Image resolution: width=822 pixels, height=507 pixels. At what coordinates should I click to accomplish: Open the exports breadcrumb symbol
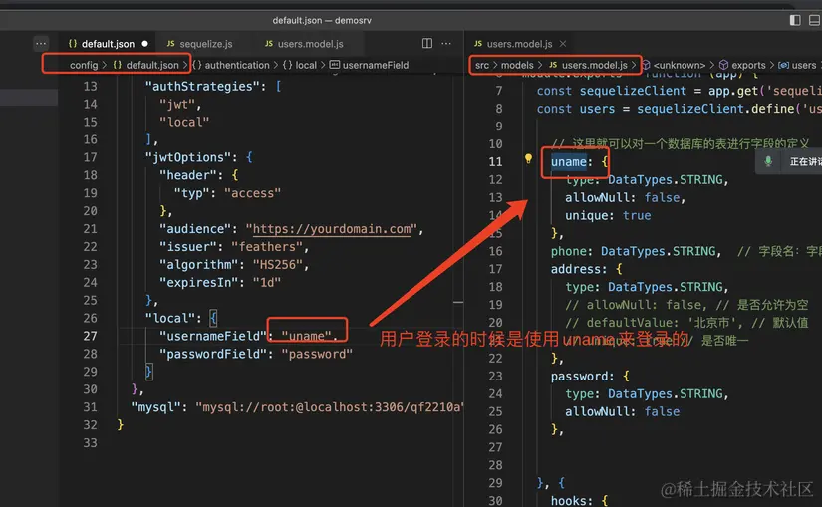pos(742,65)
